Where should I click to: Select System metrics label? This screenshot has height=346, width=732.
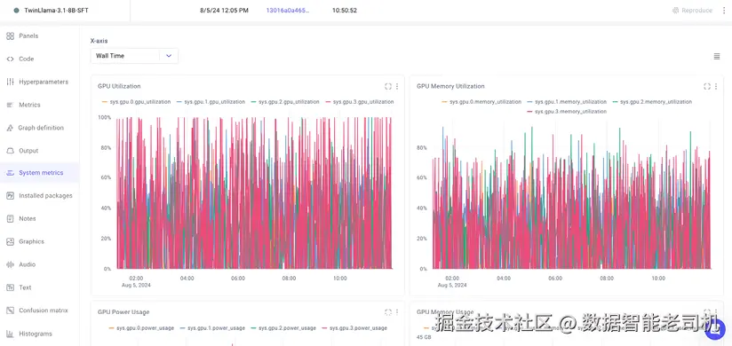(x=41, y=172)
